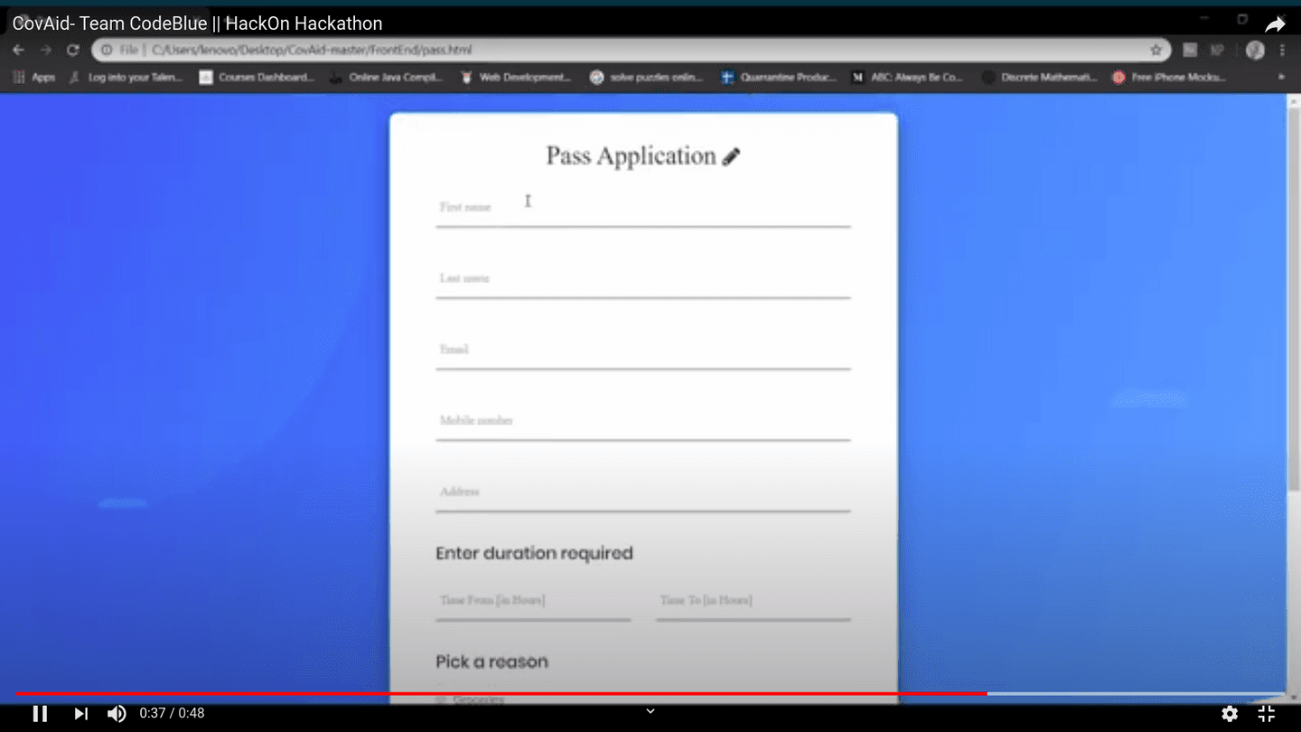Skip to the next video
Image resolution: width=1301 pixels, height=732 pixels.
pyautogui.click(x=80, y=714)
